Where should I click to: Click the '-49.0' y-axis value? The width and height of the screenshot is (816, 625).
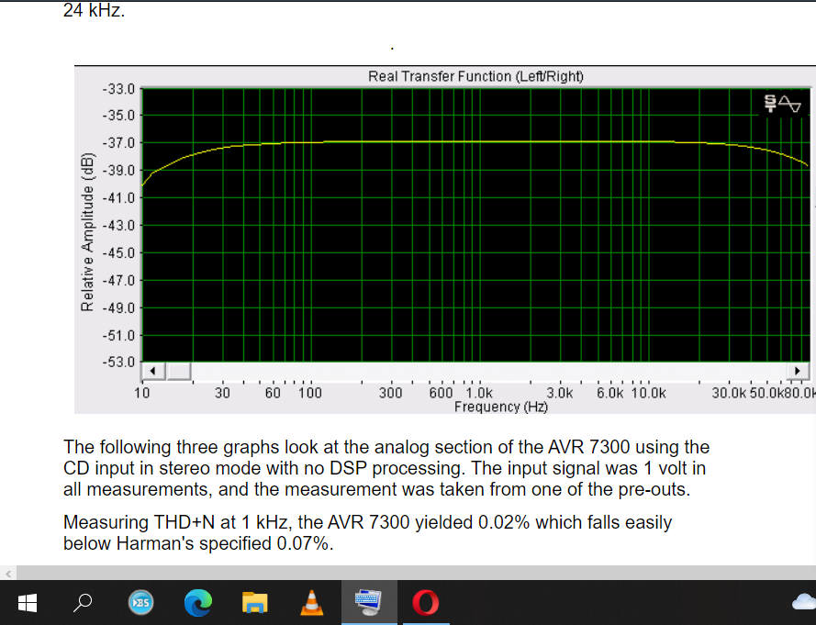point(118,308)
